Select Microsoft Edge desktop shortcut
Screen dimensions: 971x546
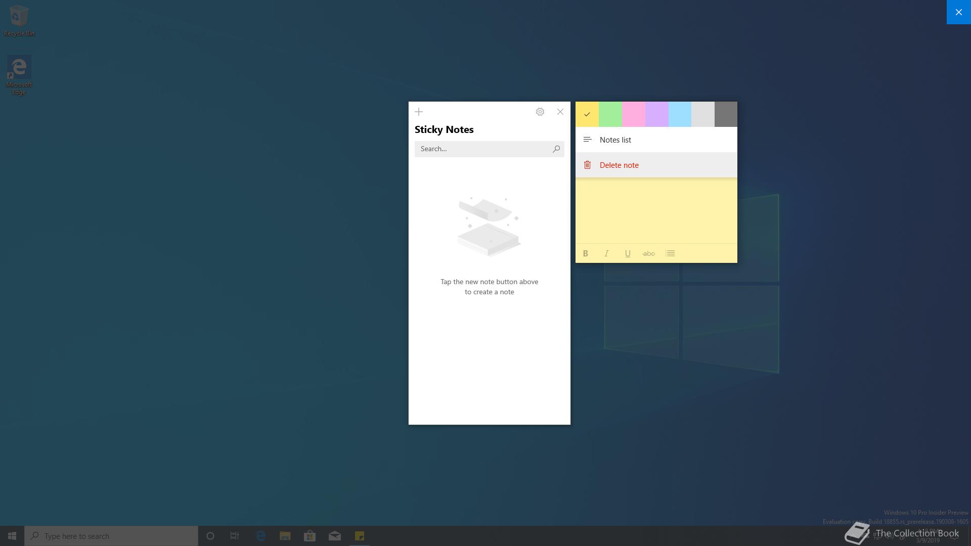[19, 75]
